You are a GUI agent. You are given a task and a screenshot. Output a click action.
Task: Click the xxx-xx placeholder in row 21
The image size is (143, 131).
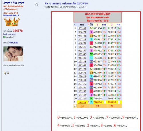[x=82, y=102]
